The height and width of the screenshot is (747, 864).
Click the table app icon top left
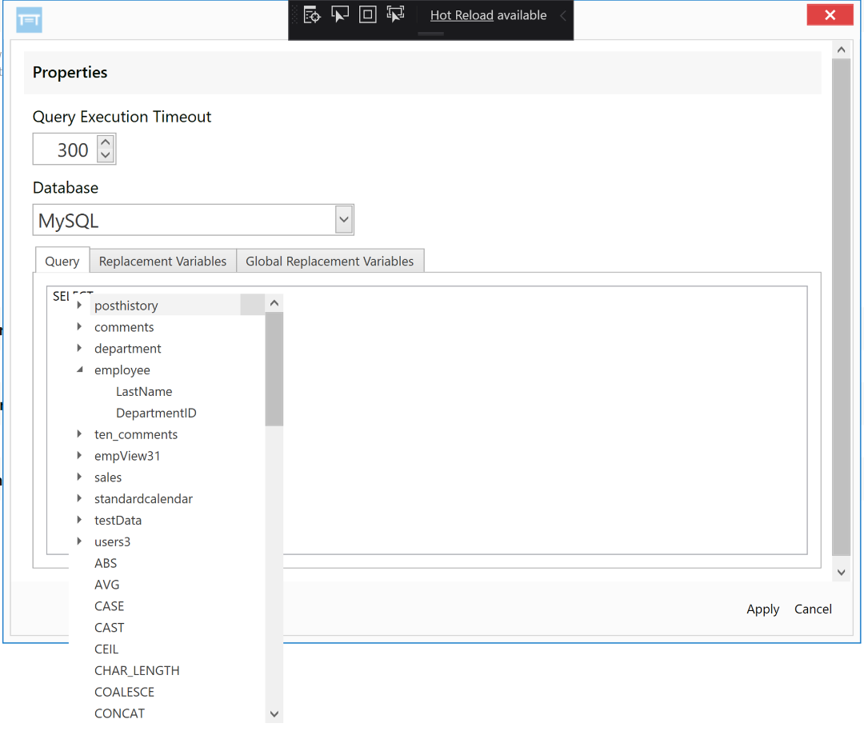28,18
